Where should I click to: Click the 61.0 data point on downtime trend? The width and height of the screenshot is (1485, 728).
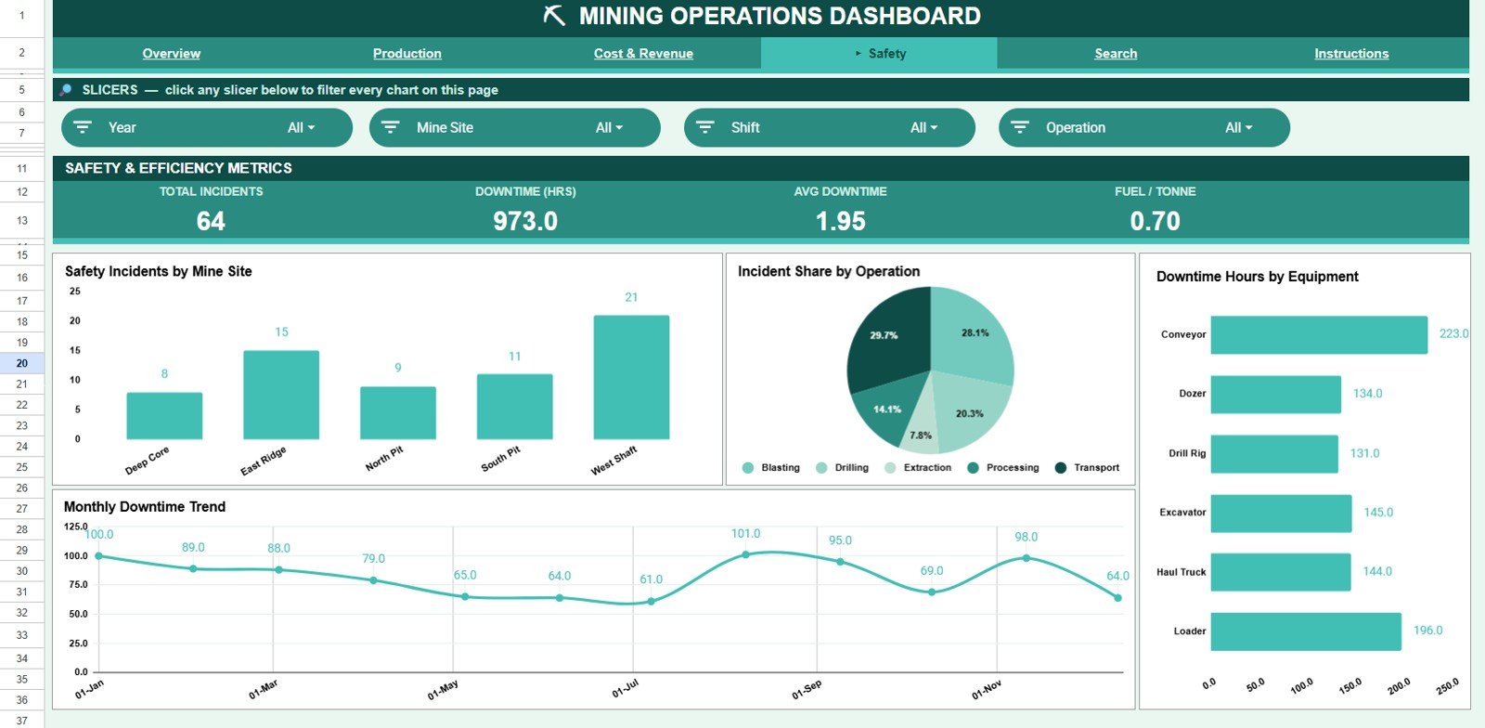coord(651,601)
